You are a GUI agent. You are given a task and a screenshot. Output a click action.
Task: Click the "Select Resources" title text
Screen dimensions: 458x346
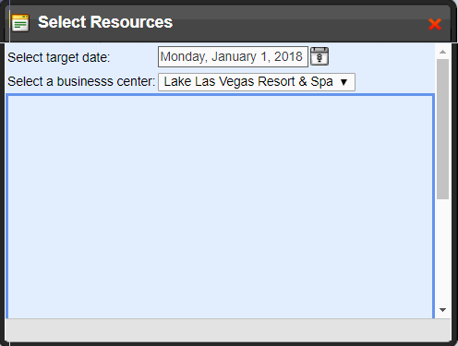(x=105, y=22)
